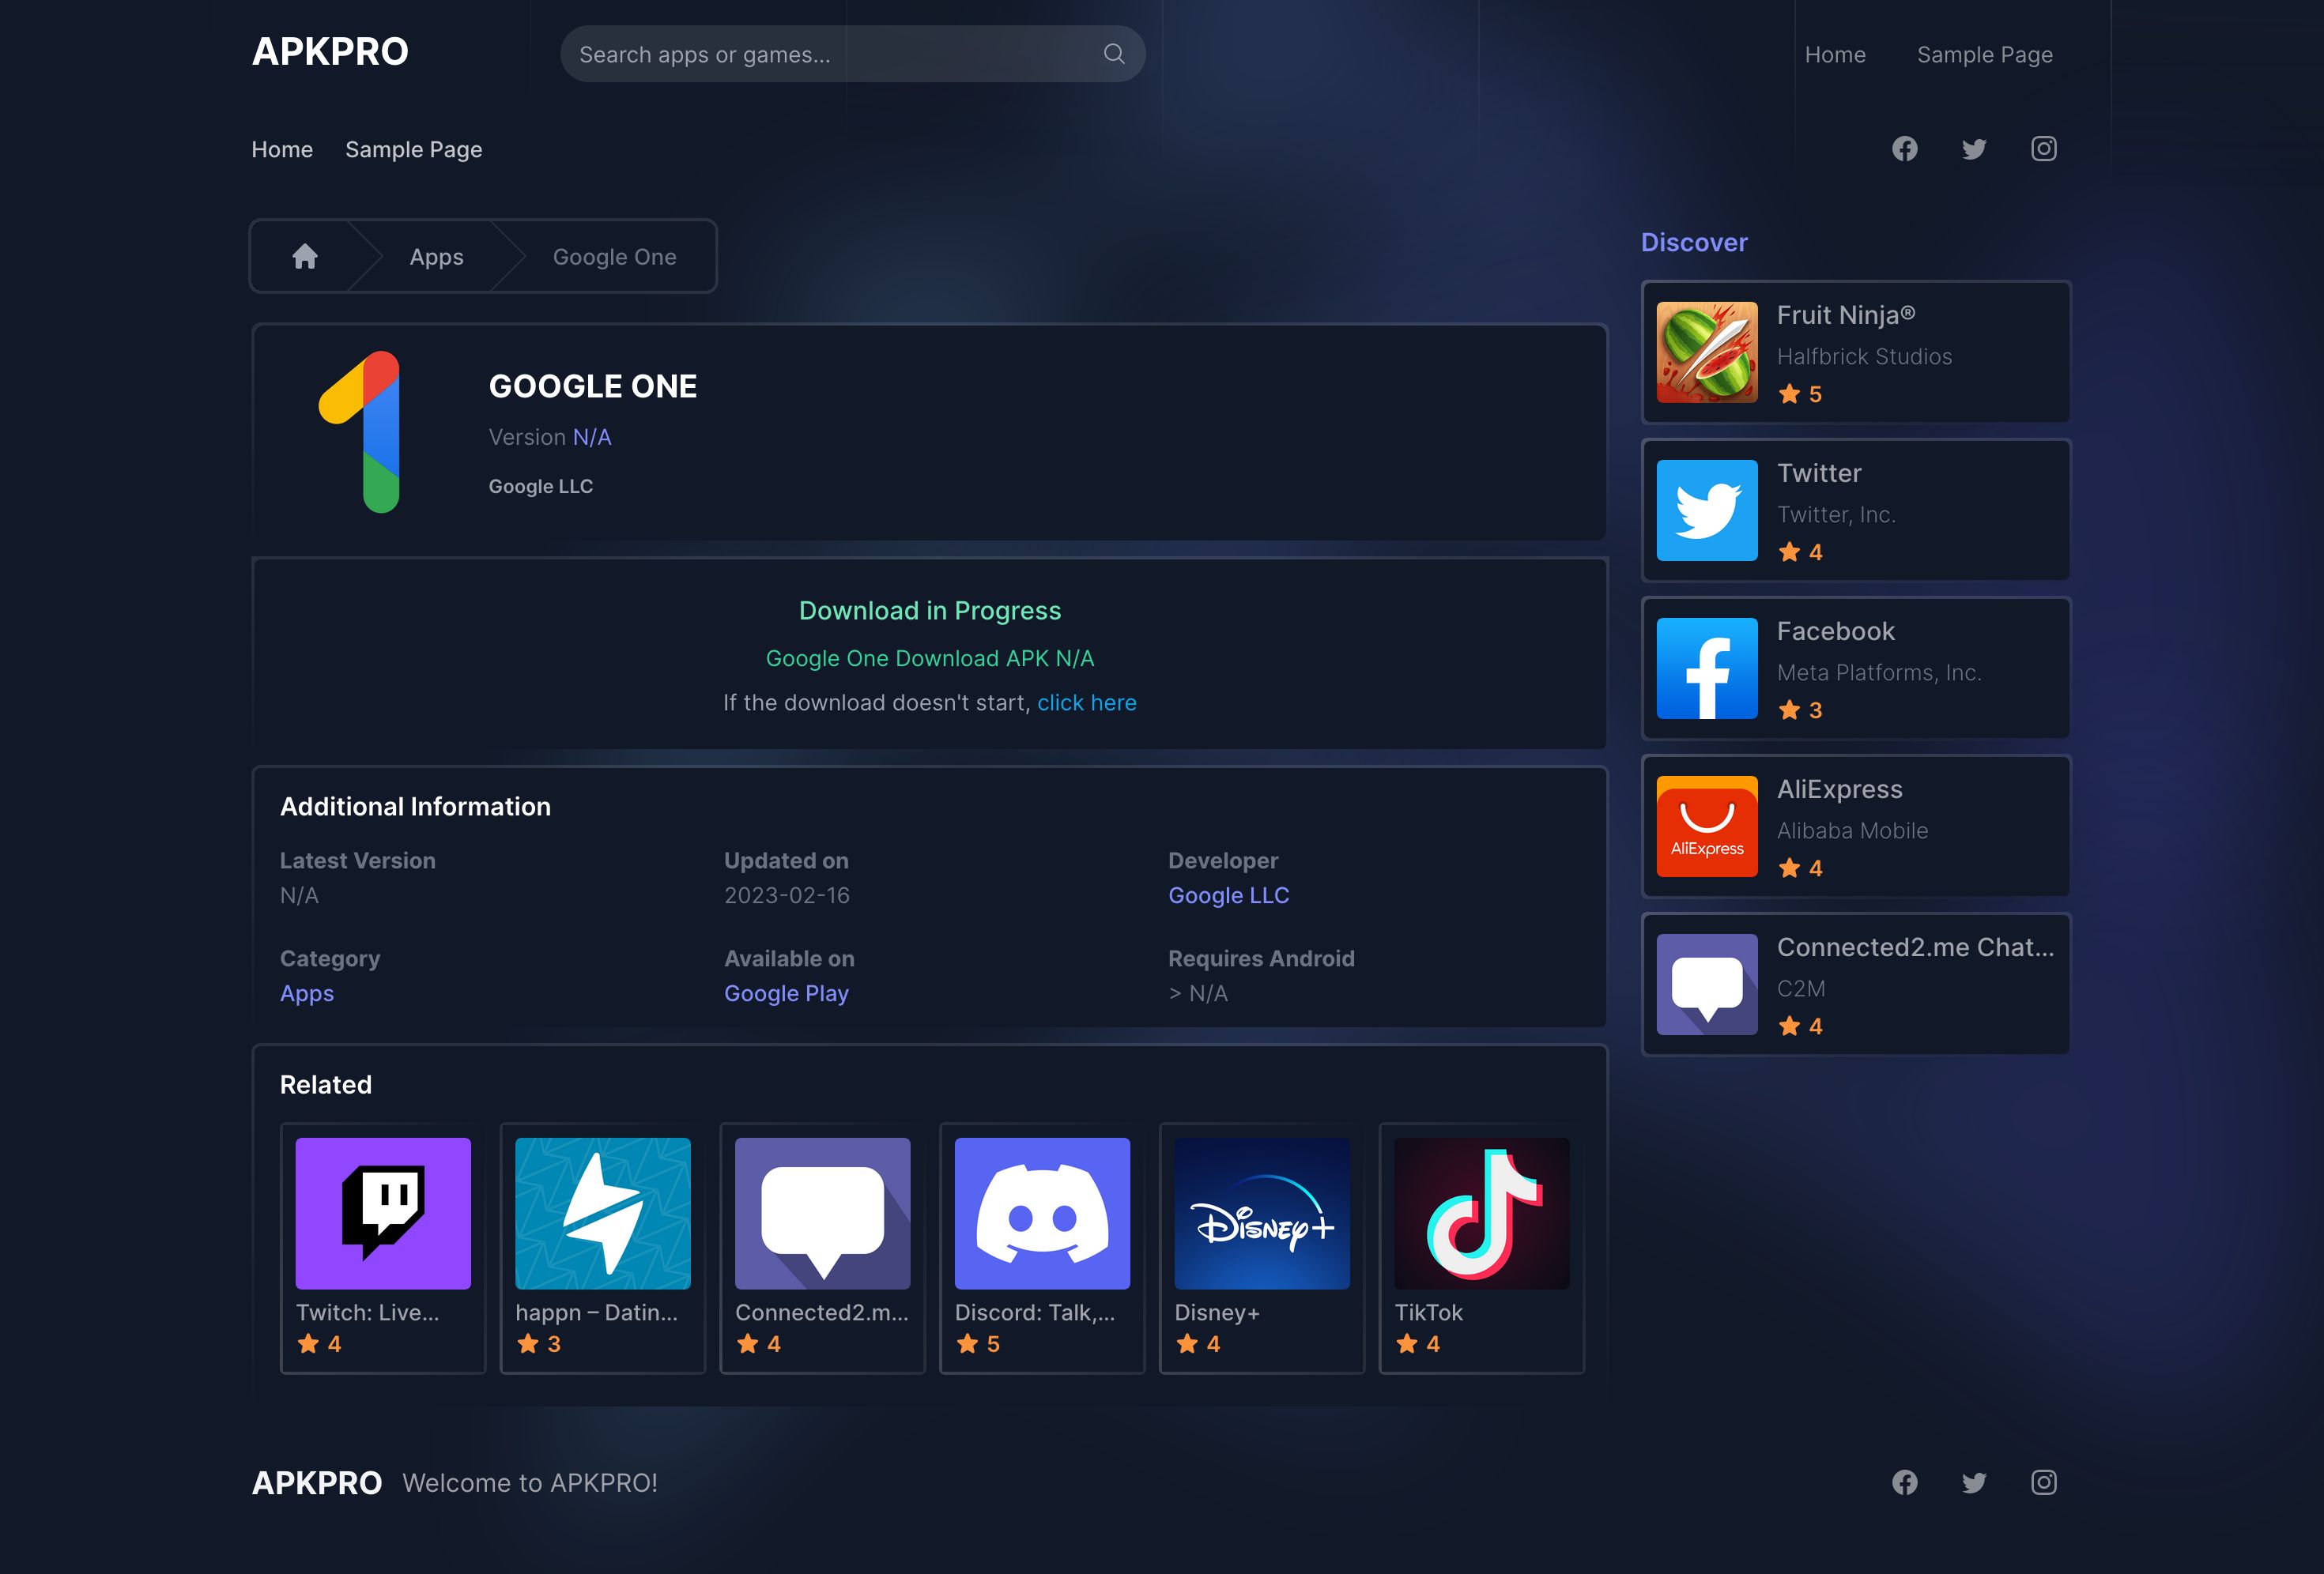Click 'TikTok' title in Related
Image resolution: width=2324 pixels, height=1574 pixels.
click(1428, 1312)
